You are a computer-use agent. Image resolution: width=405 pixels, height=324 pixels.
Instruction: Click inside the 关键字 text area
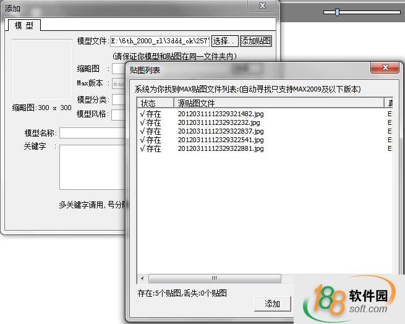tap(93, 167)
